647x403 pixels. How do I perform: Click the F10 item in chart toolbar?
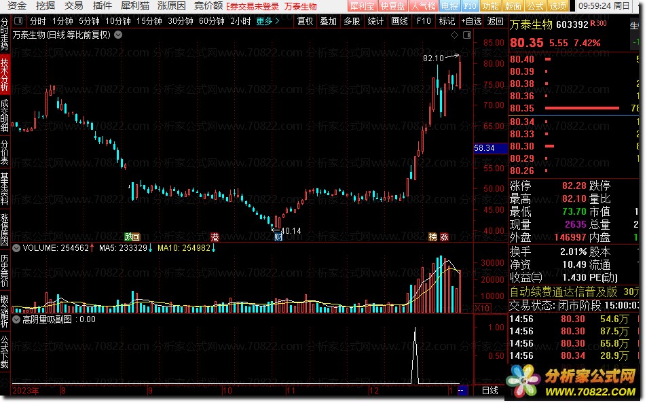pyautogui.click(x=424, y=21)
